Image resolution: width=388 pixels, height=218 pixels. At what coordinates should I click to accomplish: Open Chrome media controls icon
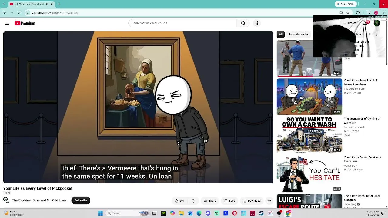pos(369,13)
